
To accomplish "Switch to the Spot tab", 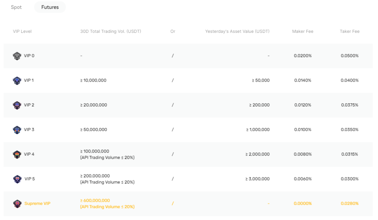I will tap(16, 7).
